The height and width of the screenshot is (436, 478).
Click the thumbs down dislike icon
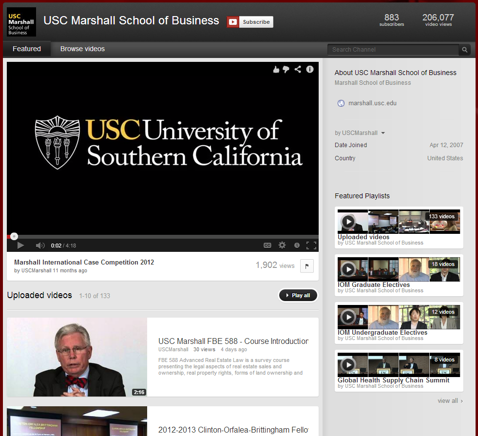click(286, 70)
